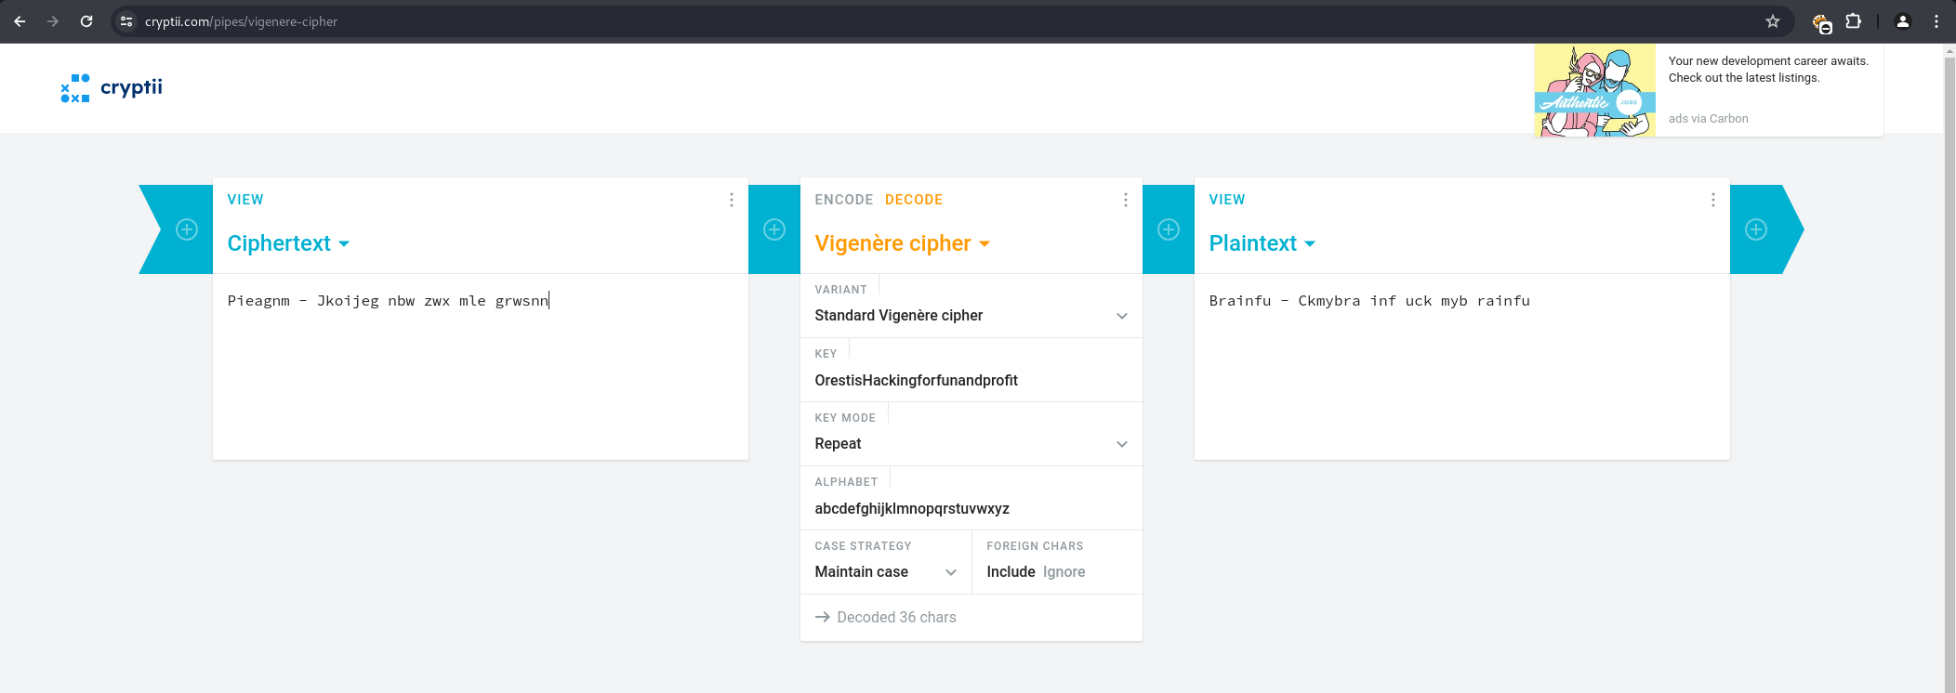Viewport: 1956px width, 693px height.
Task: Open the Maintain case strategy dropdown
Action: coord(885,572)
